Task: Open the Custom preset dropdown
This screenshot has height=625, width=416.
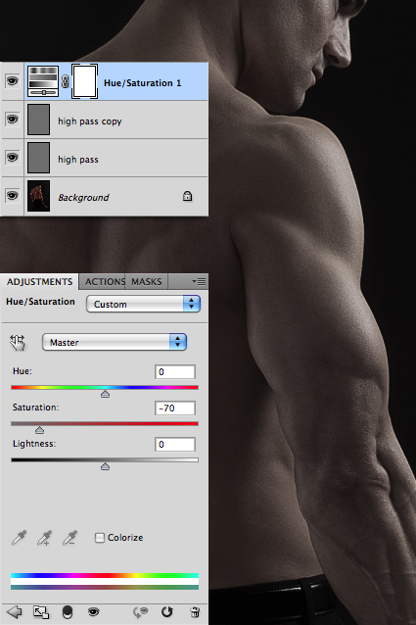Action: (143, 304)
